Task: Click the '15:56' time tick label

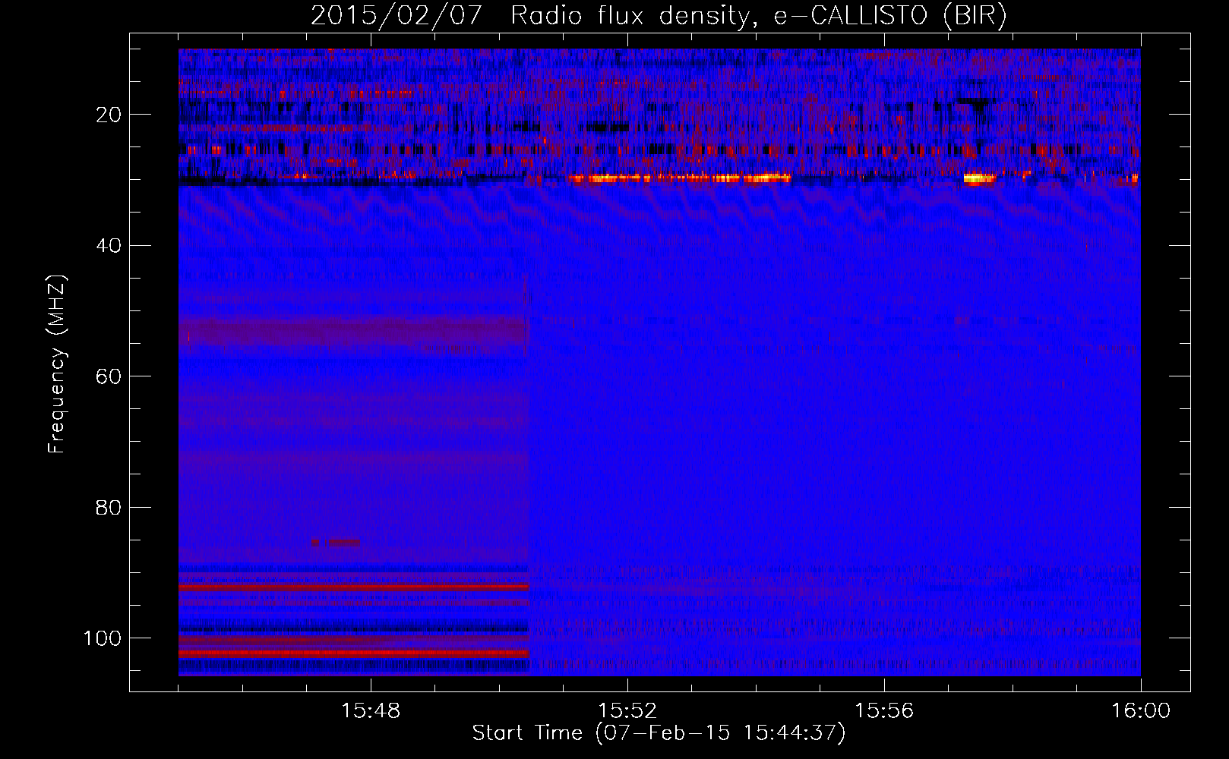Action: tap(884, 711)
